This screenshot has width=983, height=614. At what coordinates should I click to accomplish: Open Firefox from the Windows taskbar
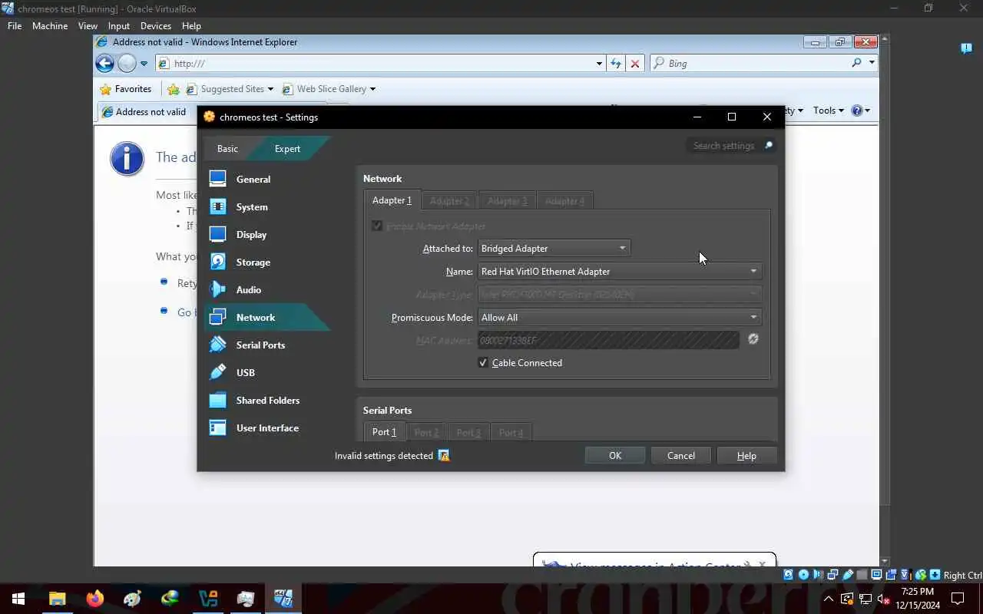[x=95, y=599]
